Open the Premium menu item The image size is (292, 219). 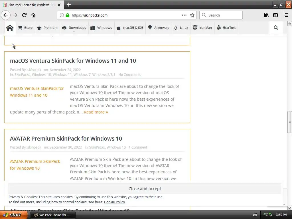click(47, 28)
